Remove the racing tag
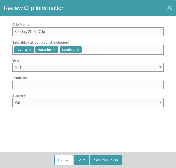176x168 pixels. (30, 50)
